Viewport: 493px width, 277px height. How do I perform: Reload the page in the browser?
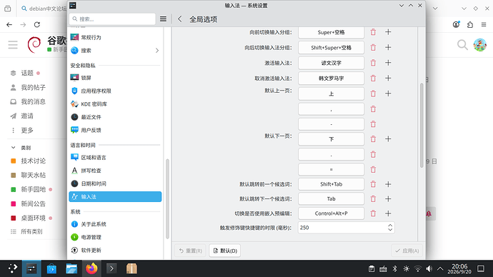click(37, 24)
